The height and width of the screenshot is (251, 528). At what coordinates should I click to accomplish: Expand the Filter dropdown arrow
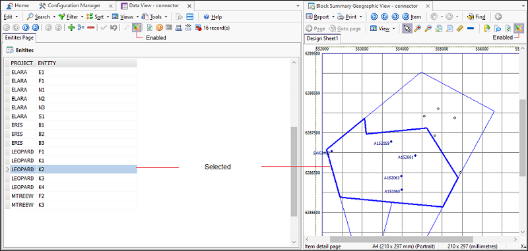[x=82, y=17]
